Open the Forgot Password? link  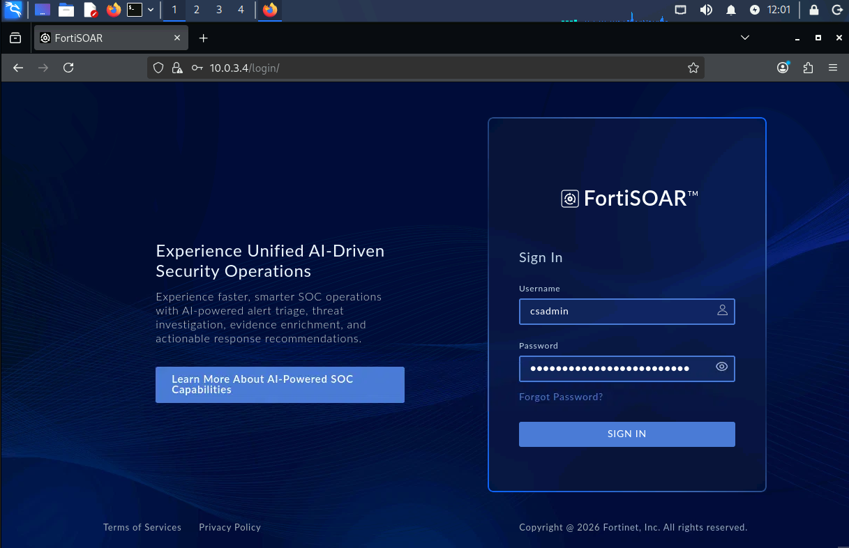click(x=561, y=397)
